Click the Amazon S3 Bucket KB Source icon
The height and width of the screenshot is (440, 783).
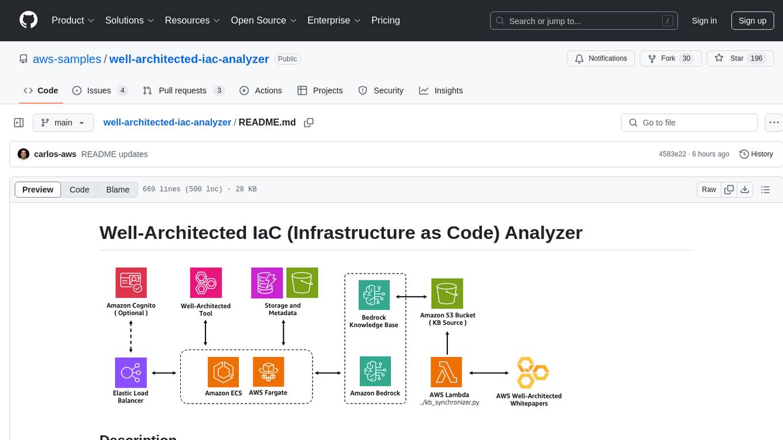tap(447, 294)
